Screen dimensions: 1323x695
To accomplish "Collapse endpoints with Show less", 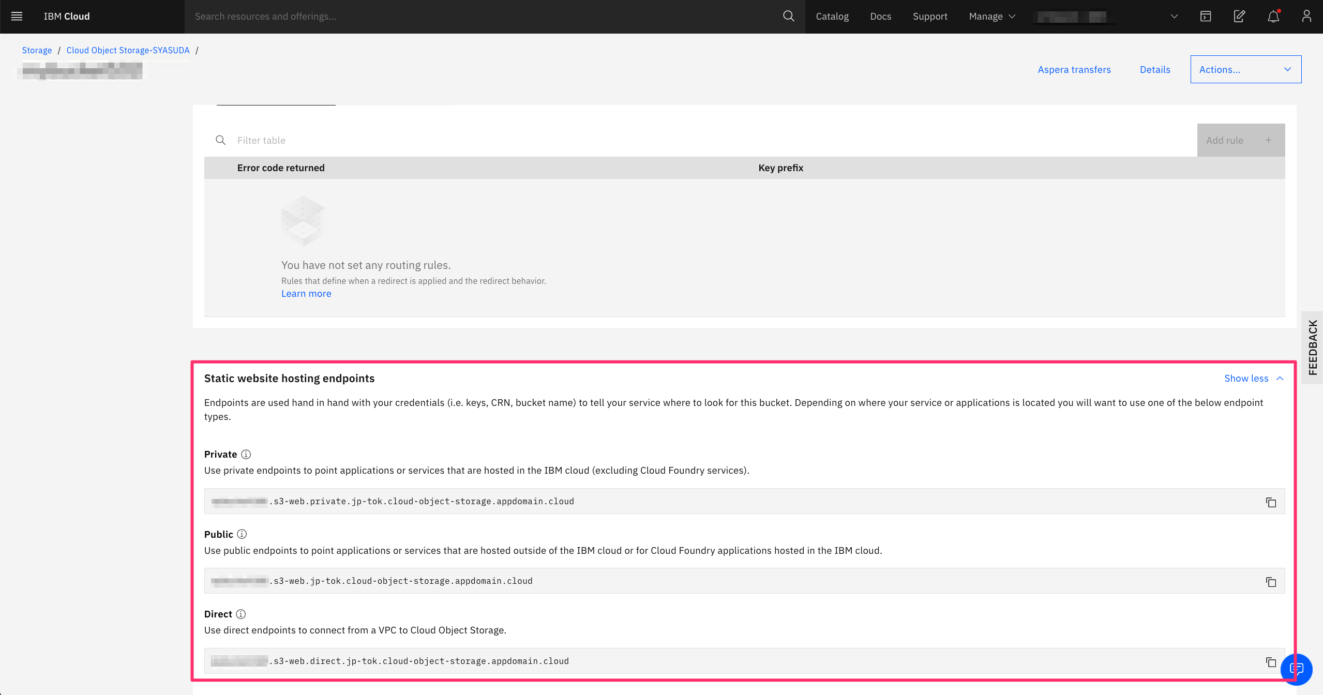I will coord(1253,379).
